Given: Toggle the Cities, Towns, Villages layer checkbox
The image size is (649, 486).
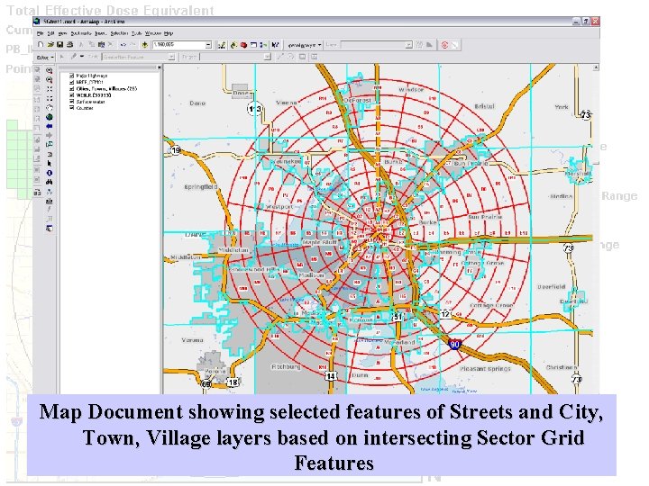Looking at the screenshot, I should pyautogui.click(x=71, y=88).
